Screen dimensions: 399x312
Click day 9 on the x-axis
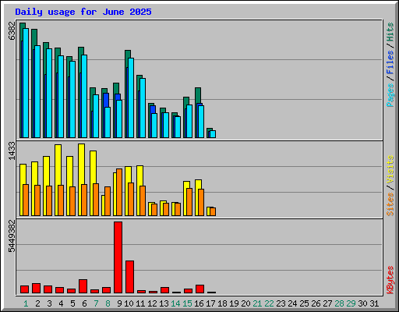pos(119,303)
